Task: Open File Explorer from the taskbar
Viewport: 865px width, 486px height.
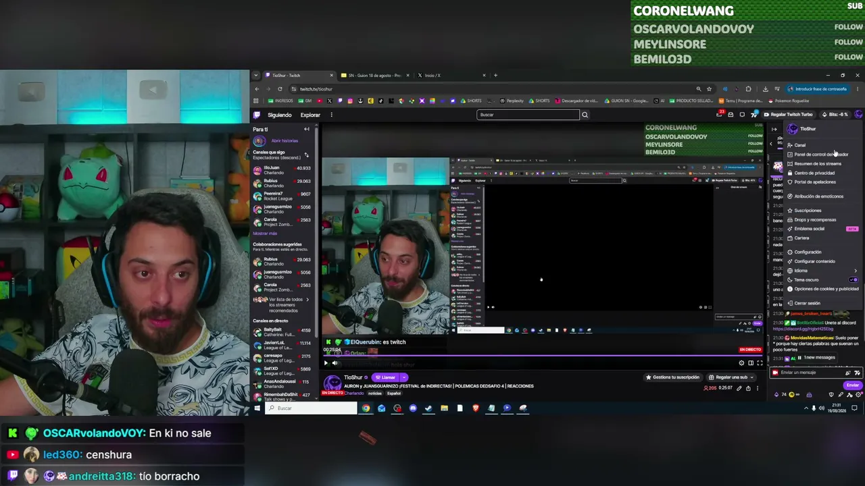Action: pos(444,408)
